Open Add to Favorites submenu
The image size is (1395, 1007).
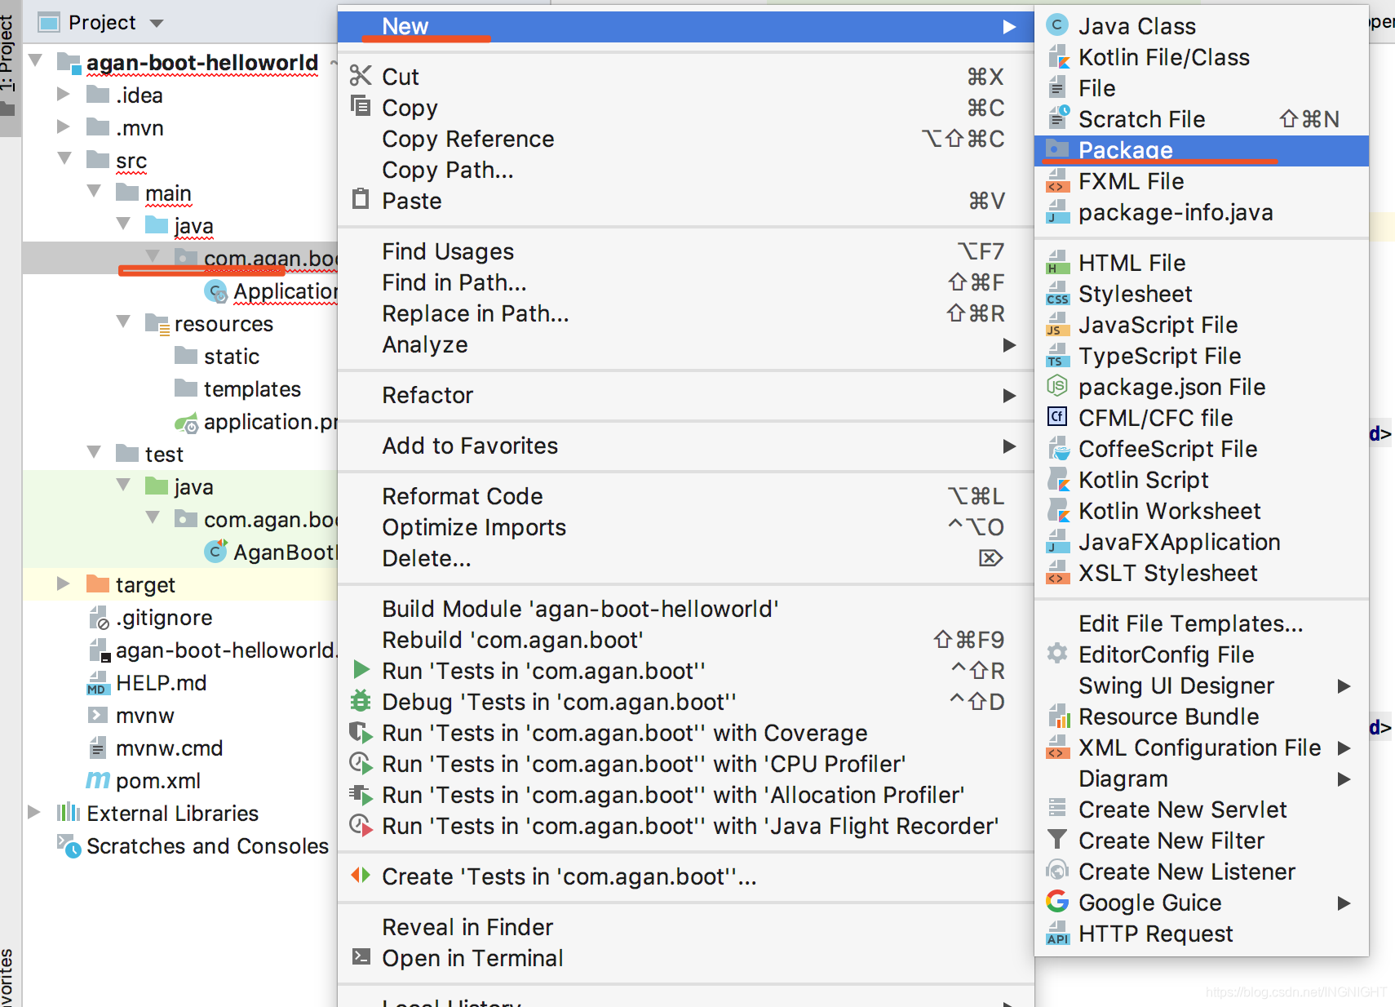[685, 446]
